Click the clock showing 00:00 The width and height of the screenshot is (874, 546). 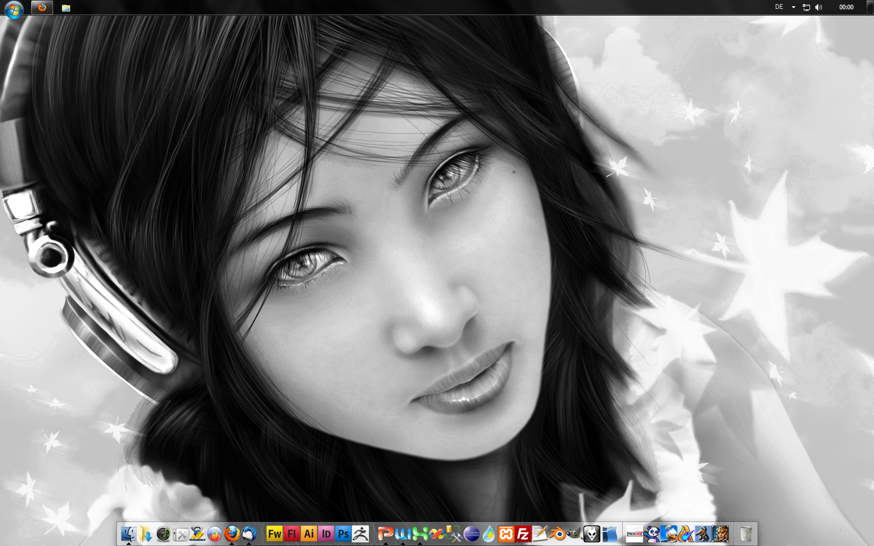pyautogui.click(x=846, y=7)
